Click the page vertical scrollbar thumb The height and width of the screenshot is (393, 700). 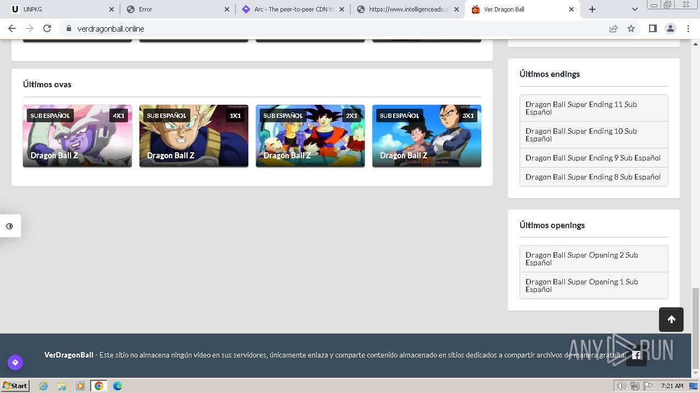pyautogui.click(x=696, y=327)
